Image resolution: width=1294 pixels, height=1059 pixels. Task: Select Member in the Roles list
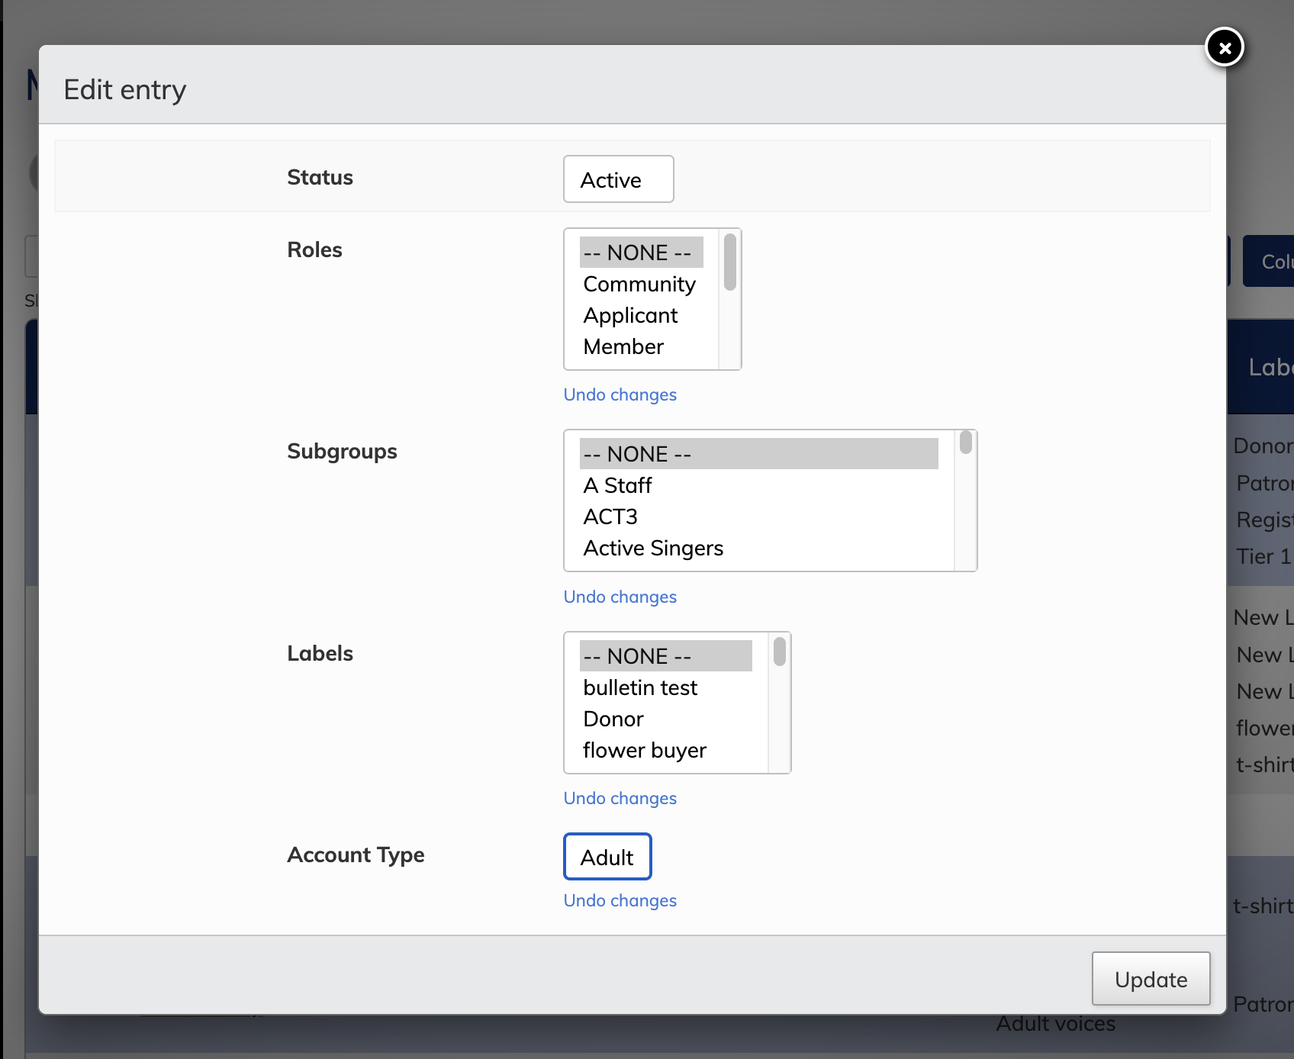coord(623,346)
